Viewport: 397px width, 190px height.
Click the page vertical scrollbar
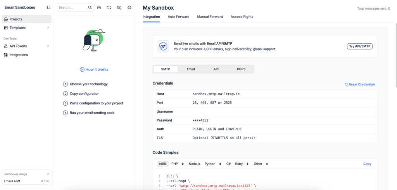click(396, 55)
